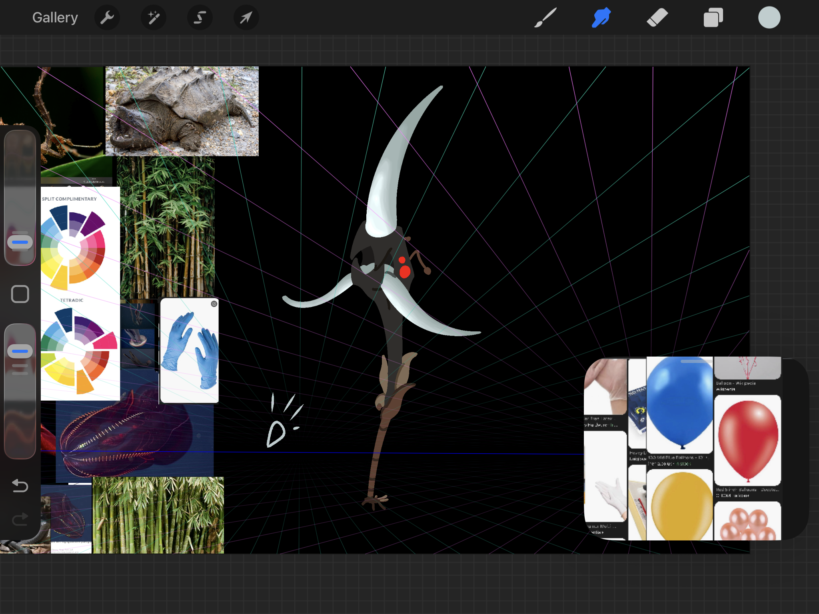The image size is (819, 614).
Task: Click the blue gloves image expand icon
Action: tap(214, 304)
